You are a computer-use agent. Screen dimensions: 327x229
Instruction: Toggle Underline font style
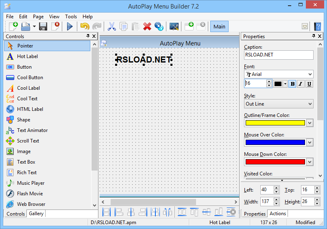tap(309, 84)
